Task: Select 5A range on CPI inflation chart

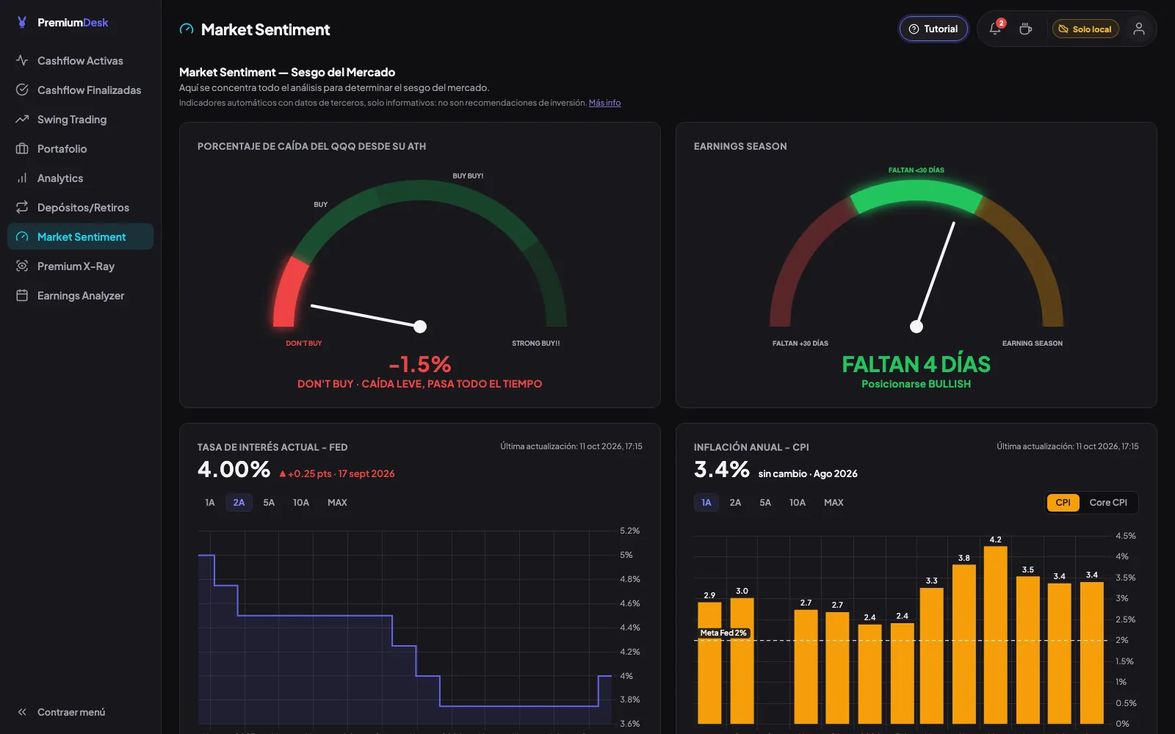Action: (x=765, y=502)
